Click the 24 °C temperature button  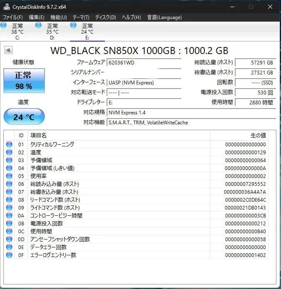click(24, 117)
